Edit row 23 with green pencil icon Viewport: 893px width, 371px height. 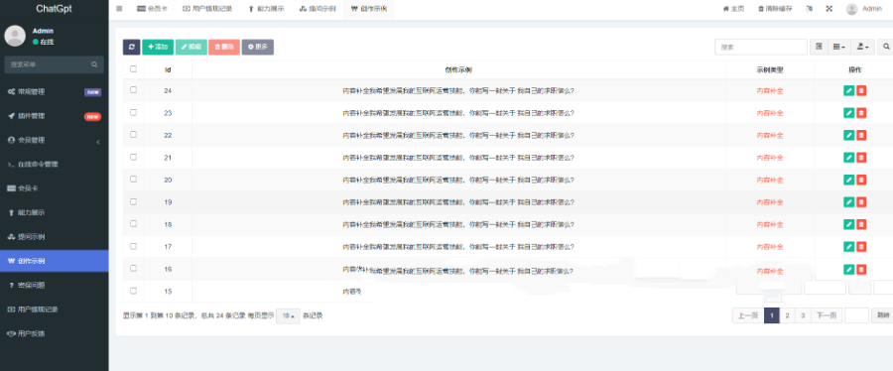(x=848, y=113)
